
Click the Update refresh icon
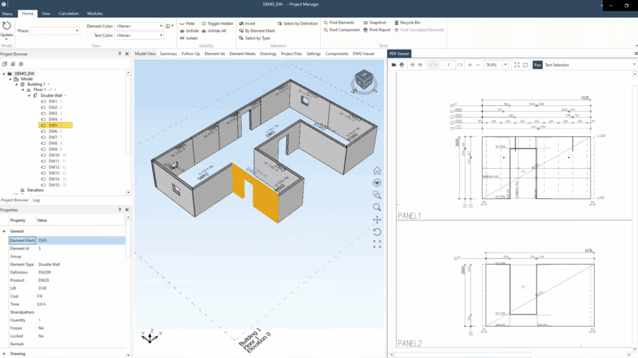click(7, 26)
